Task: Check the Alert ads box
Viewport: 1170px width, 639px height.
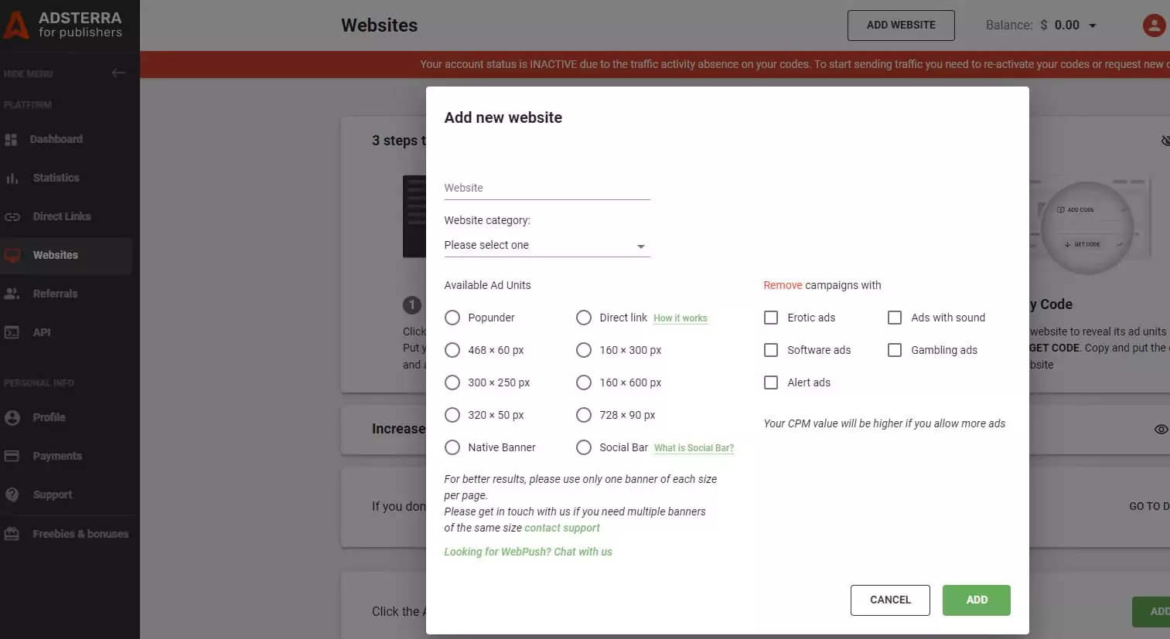Action: [771, 382]
